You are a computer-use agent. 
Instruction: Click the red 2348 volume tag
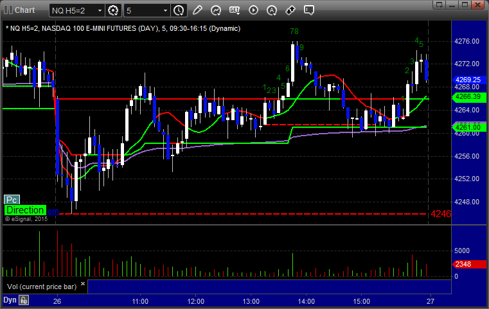coord(469,265)
